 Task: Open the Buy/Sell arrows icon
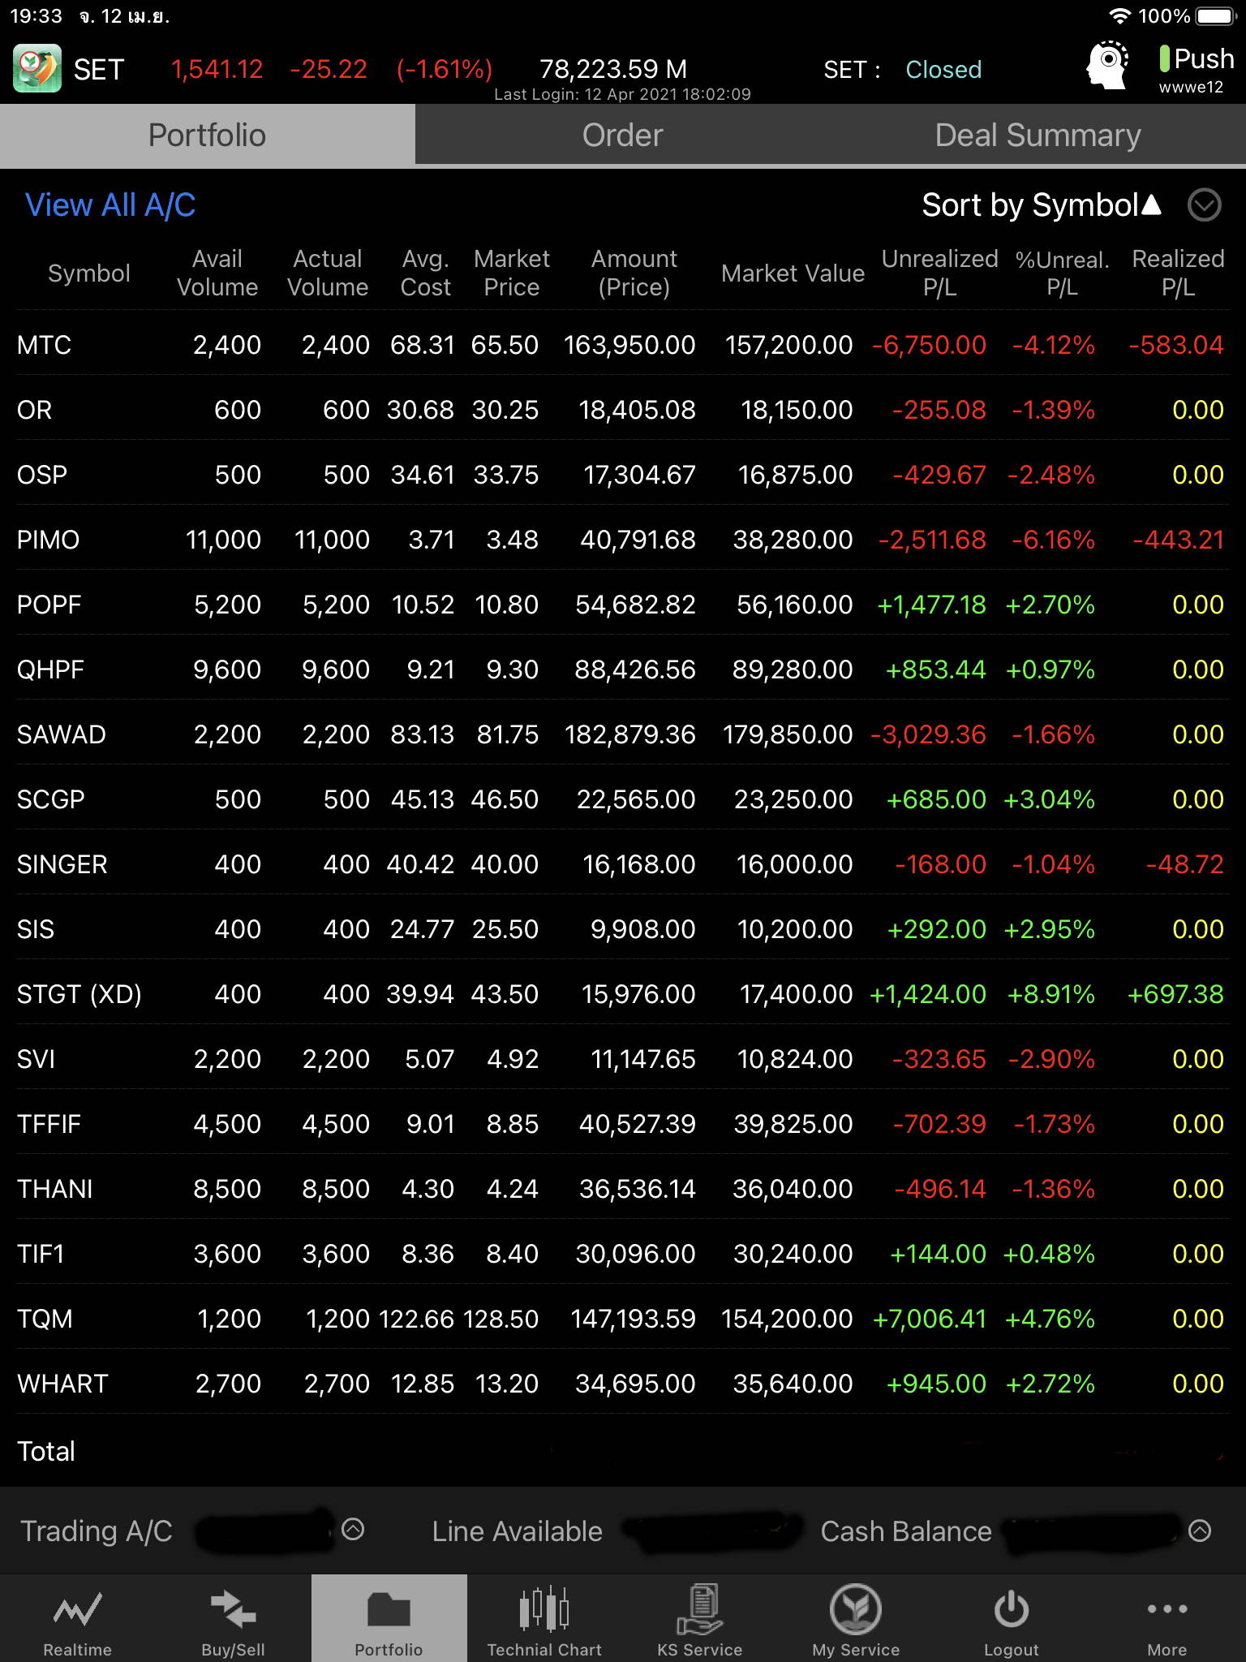coord(234,1610)
